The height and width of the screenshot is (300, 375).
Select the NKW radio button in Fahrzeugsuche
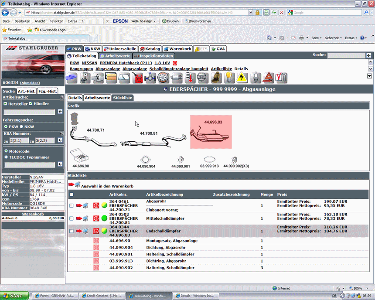tap(21, 126)
